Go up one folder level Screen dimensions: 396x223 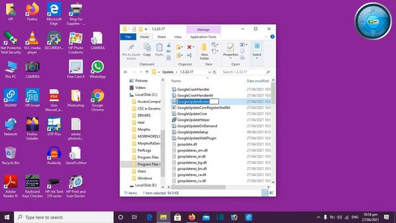pyautogui.click(x=147, y=72)
